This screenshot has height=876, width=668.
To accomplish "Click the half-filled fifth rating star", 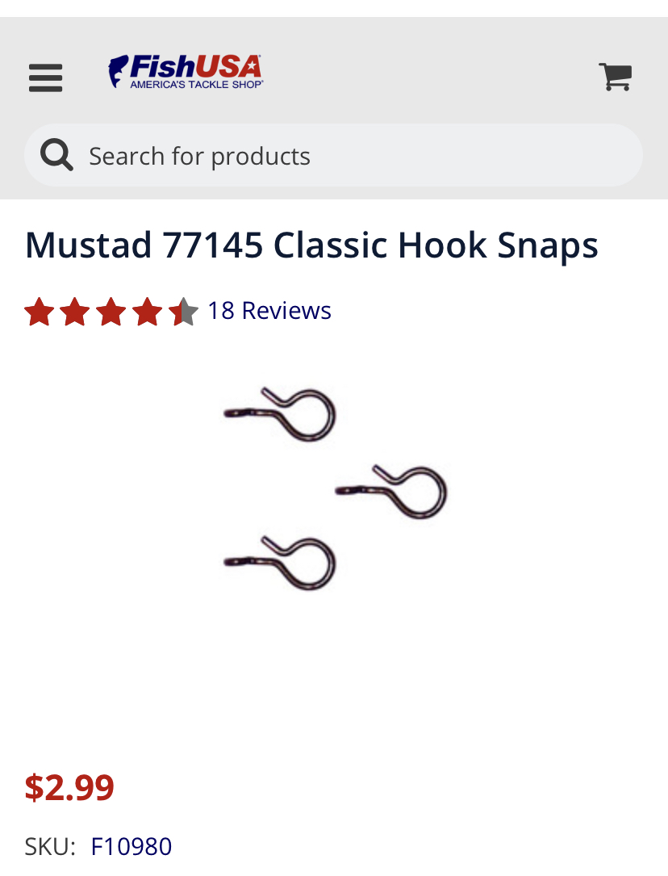I will 184,312.
